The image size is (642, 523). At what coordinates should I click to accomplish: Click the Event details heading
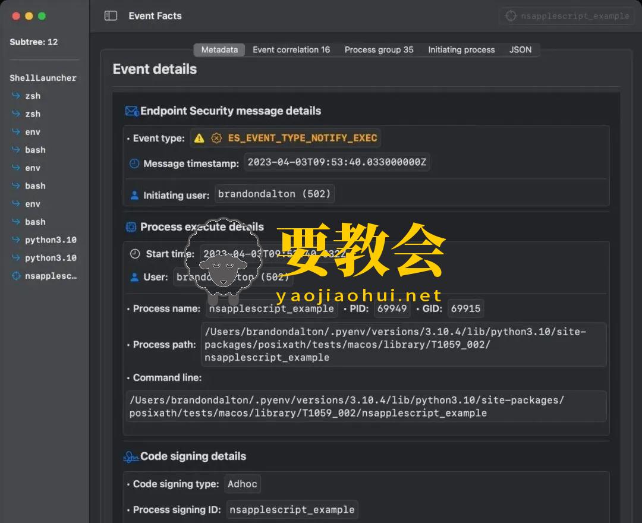[155, 69]
